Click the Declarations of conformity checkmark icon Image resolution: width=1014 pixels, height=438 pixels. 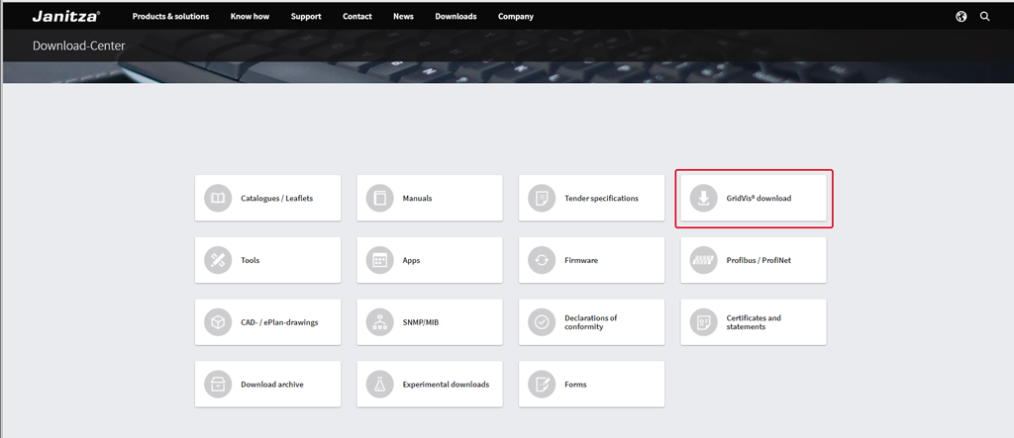coord(542,322)
